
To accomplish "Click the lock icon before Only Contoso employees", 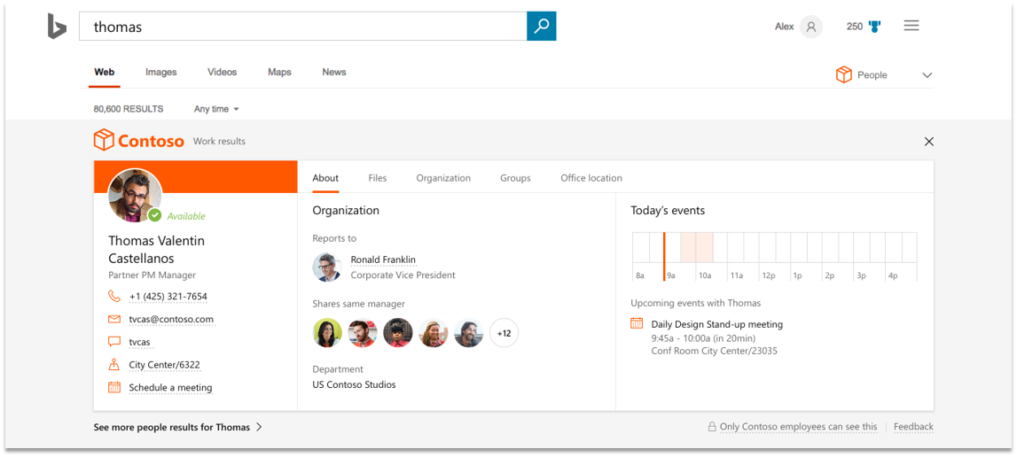I will 712,427.
